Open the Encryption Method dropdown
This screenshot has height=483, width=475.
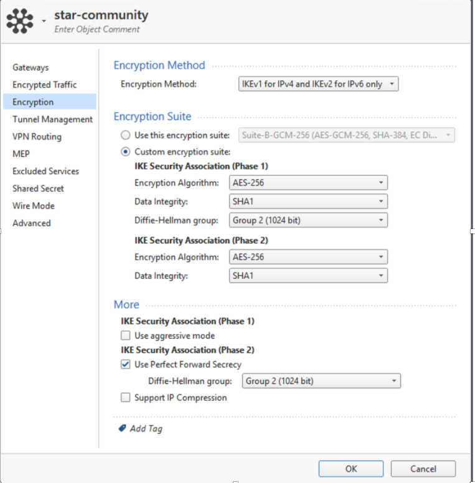pos(318,84)
